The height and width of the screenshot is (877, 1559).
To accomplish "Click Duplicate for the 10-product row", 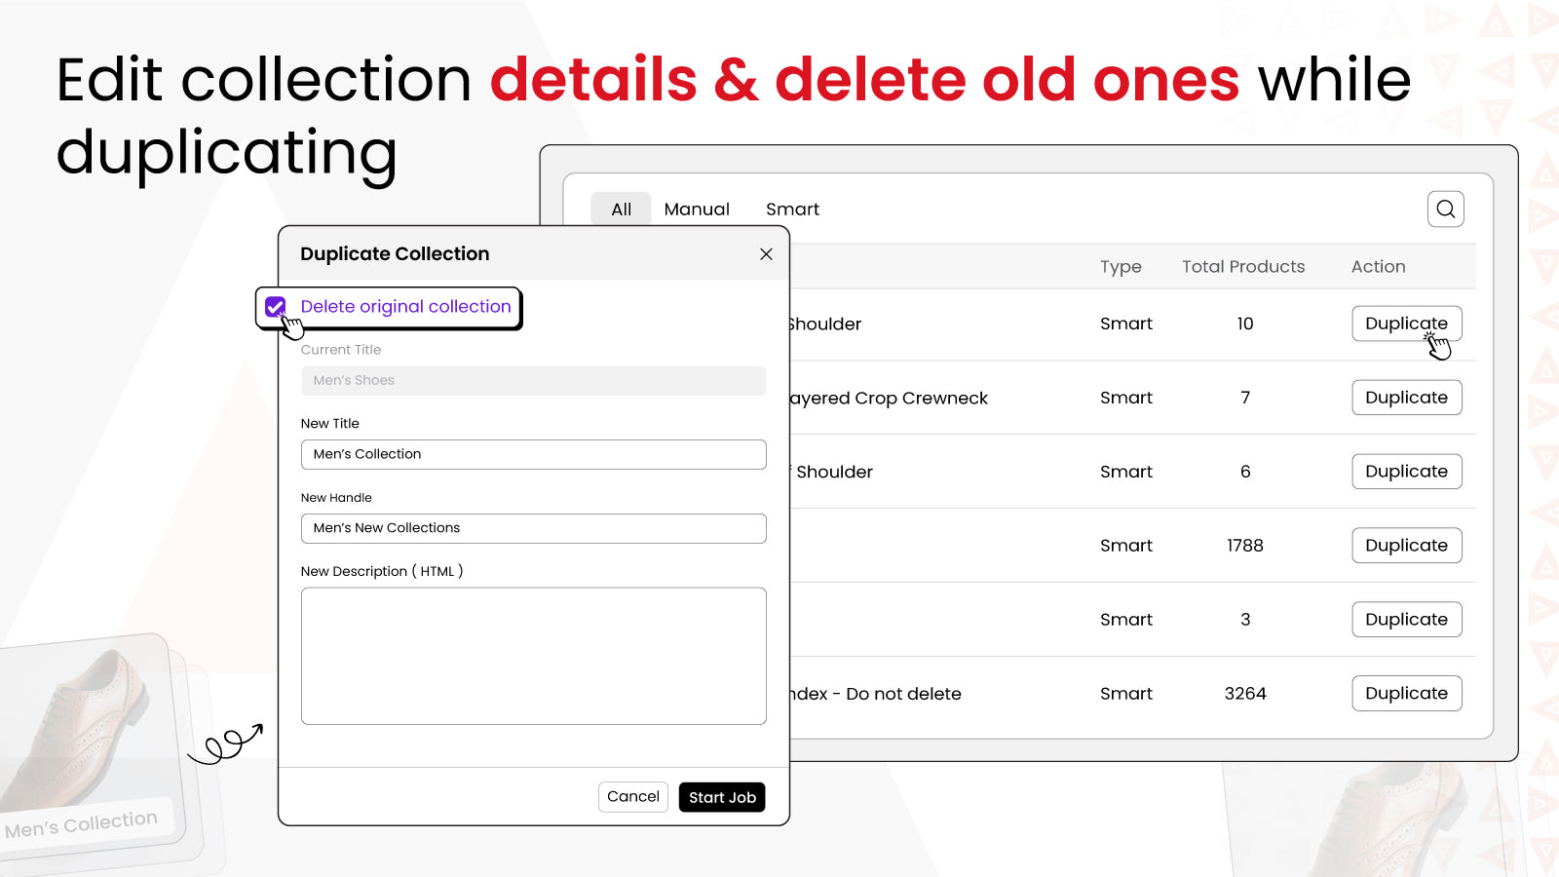I will pos(1406,324).
